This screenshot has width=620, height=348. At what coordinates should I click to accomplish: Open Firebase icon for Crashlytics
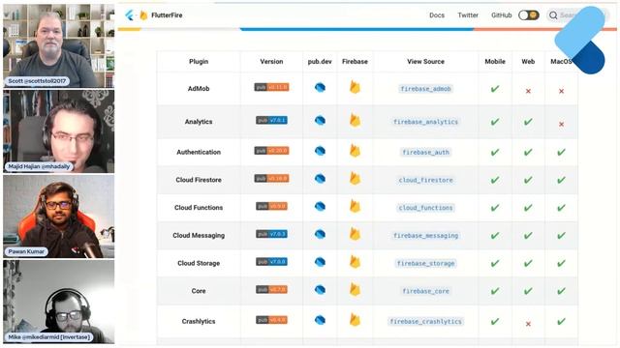(355, 320)
